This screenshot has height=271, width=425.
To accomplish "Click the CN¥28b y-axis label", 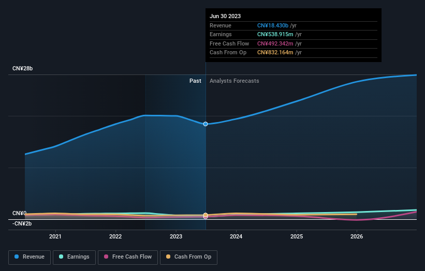I will point(22,68).
